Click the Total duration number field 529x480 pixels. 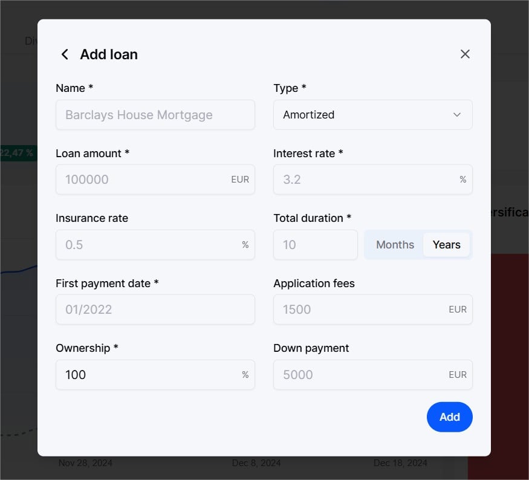tap(316, 245)
